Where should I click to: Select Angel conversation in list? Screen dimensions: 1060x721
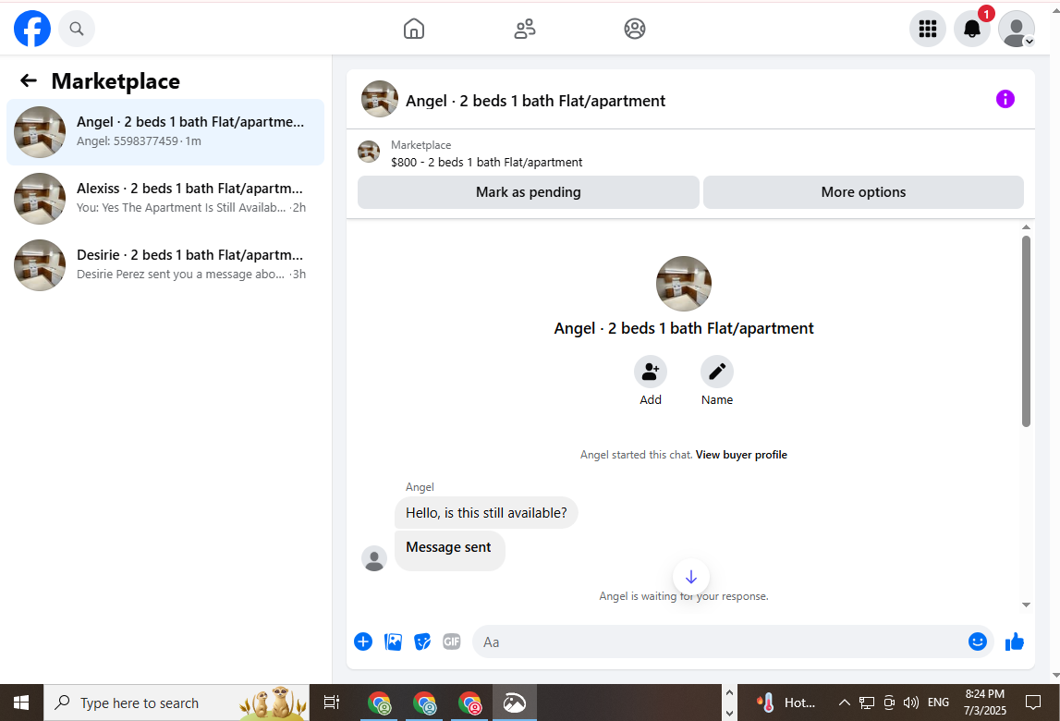(165, 132)
